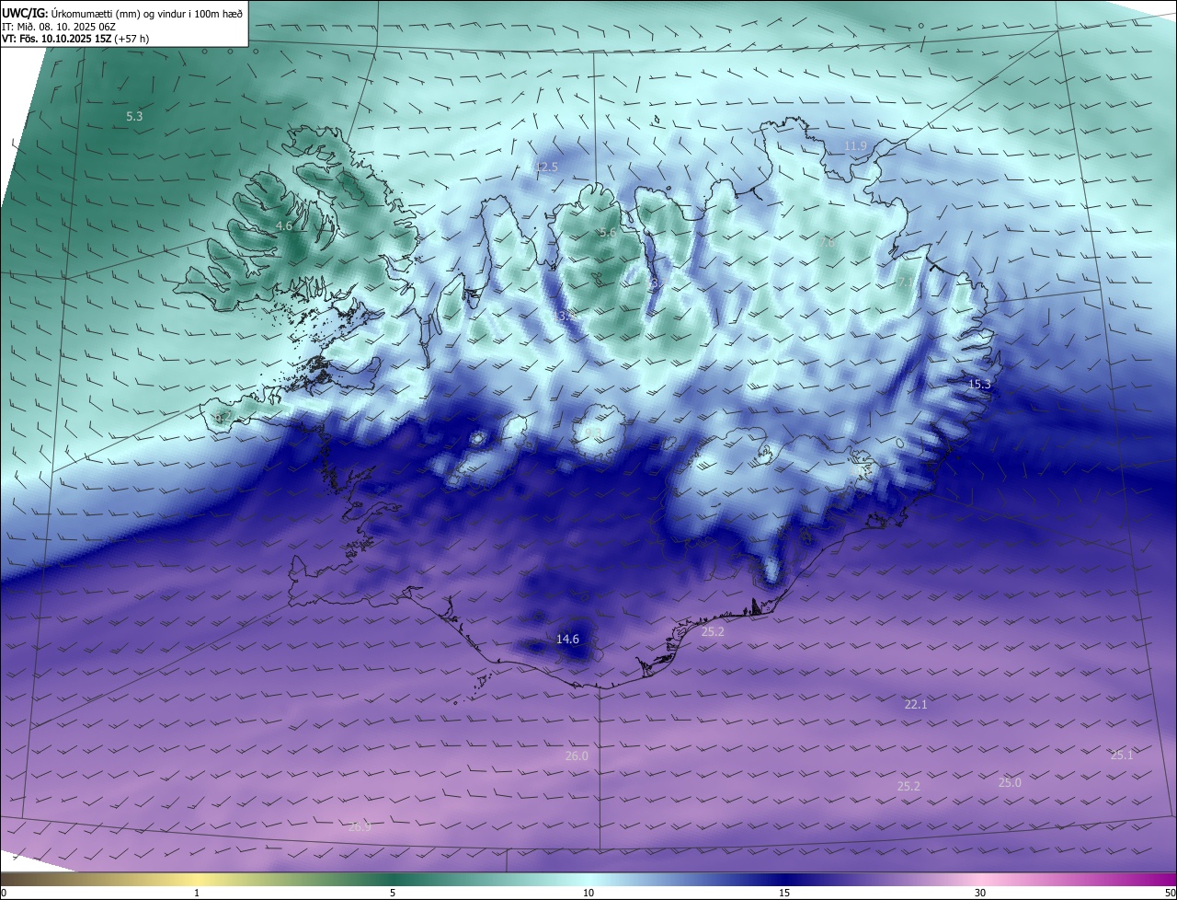The width and height of the screenshot is (1177, 900).
Task: Click the 26.9 value in the southwest ocean
Action: coord(360,826)
